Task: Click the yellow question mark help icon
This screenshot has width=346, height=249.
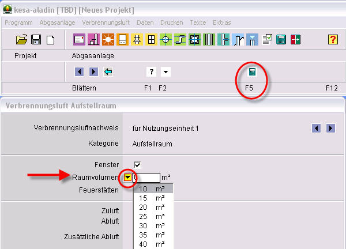Action: [333, 40]
